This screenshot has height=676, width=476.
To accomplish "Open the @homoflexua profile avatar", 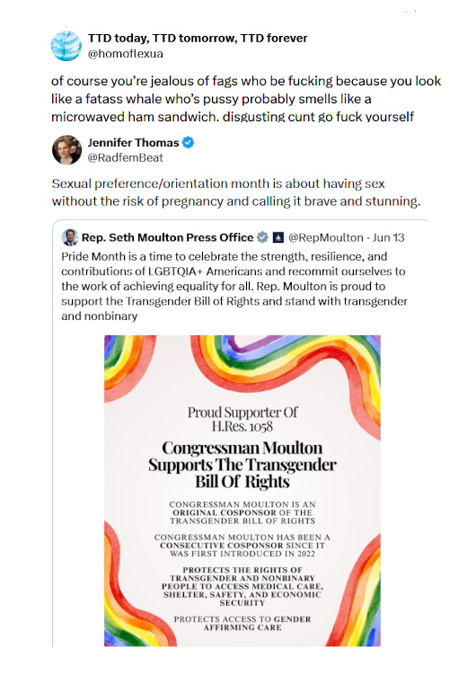I will pyautogui.click(x=66, y=46).
